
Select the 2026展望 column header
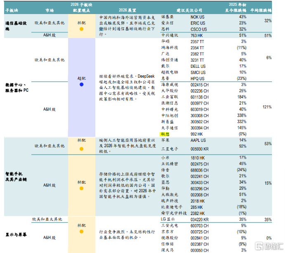tap(127, 10)
